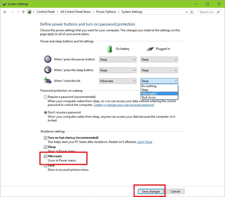Minimize the System Settings window

[x=196, y=4]
